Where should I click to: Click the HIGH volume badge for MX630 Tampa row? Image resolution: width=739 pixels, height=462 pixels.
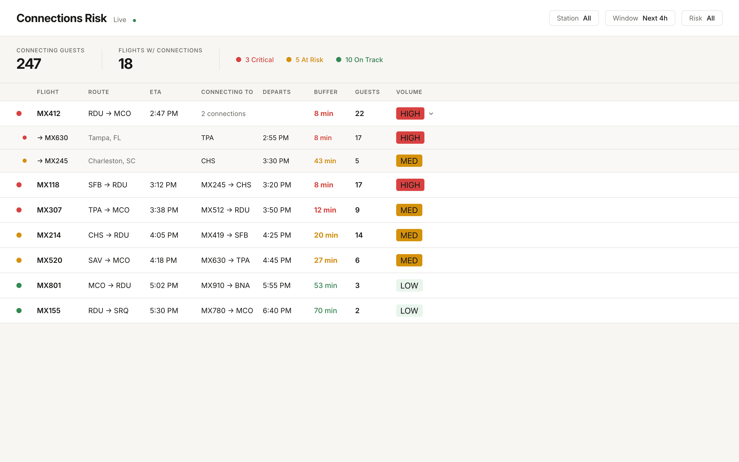(410, 138)
